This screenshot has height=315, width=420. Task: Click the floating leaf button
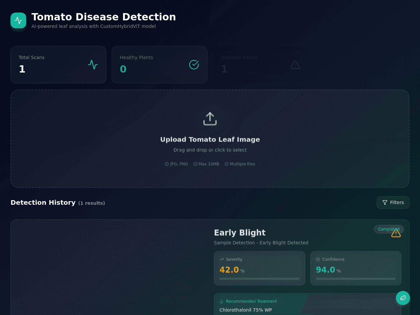pos(403,298)
